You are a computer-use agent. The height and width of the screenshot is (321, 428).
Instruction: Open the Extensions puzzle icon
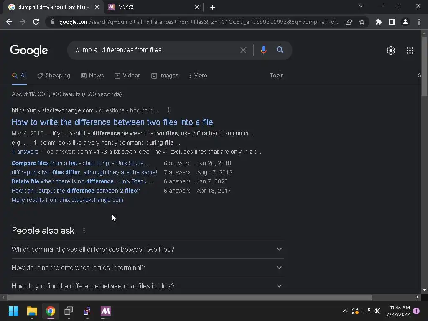[x=379, y=22]
